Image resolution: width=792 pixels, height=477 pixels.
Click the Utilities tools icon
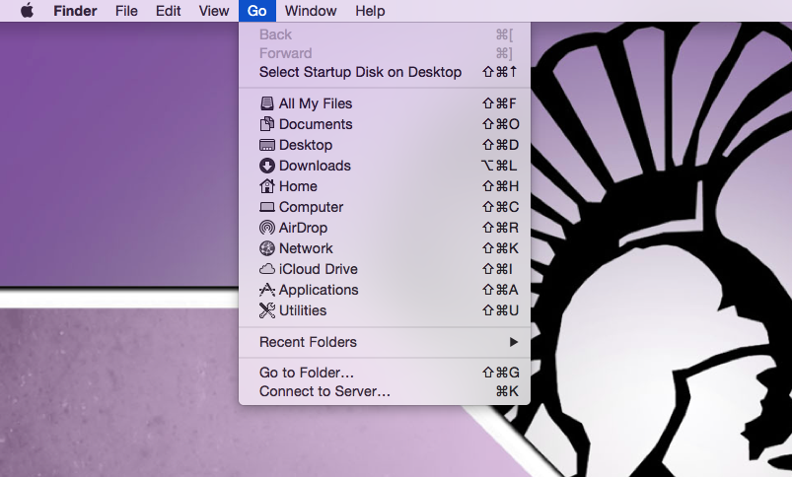(x=266, y=310)
